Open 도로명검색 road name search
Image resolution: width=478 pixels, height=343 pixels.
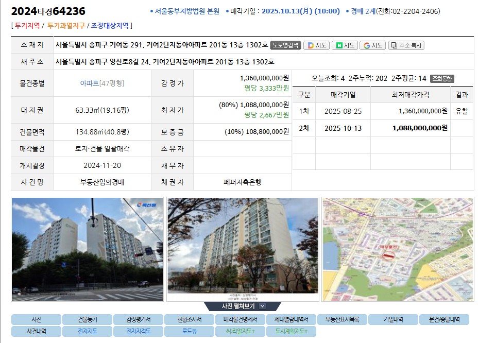point(286,45)
